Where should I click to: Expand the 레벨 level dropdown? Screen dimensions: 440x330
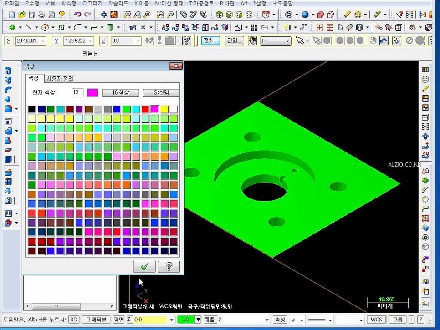pyautogui.click(x=266, y=320)
